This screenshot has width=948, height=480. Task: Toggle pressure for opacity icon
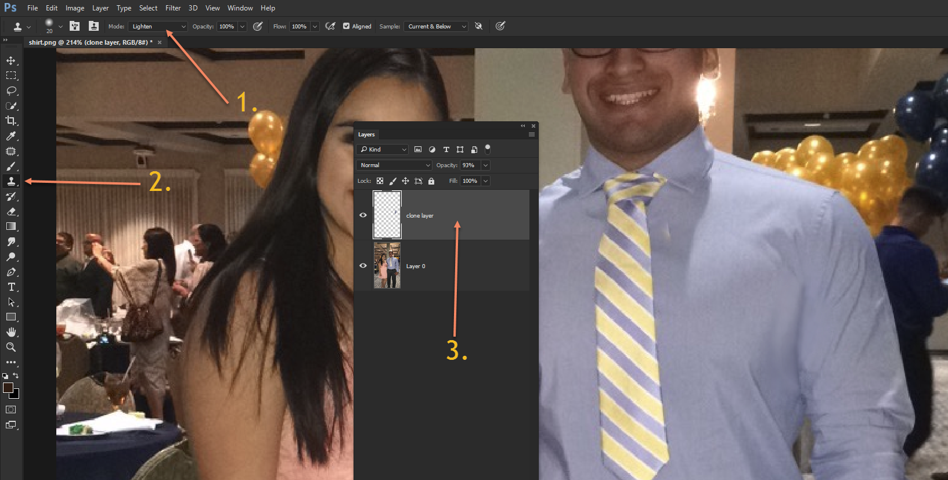coord(258,26)
